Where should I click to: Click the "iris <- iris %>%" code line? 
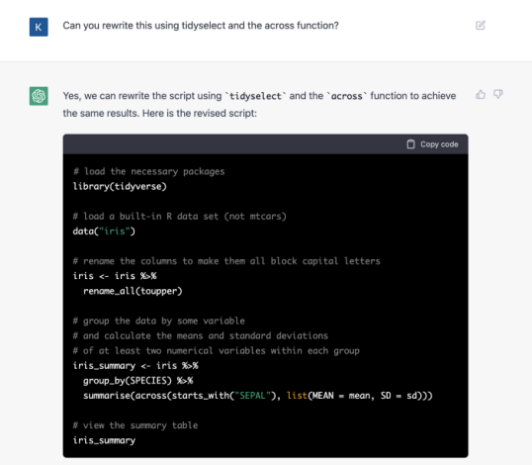pos(115,276)
